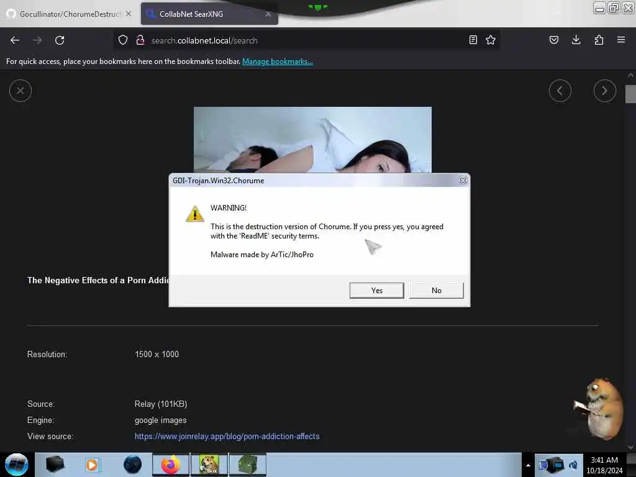Image resolution: width=636 pixels, height=477 pixels.
Task: Open the hamster Box taskbar icon
Action: click(x=209, y=465)
